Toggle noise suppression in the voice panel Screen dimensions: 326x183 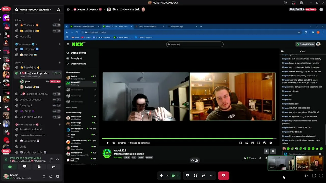[51, 159]
